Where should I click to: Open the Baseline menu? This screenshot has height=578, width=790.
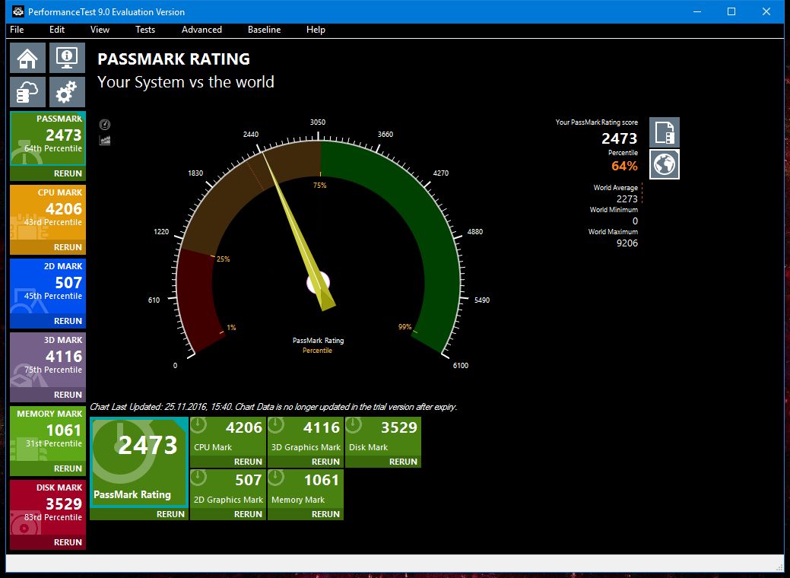click(x=264, y=29)
